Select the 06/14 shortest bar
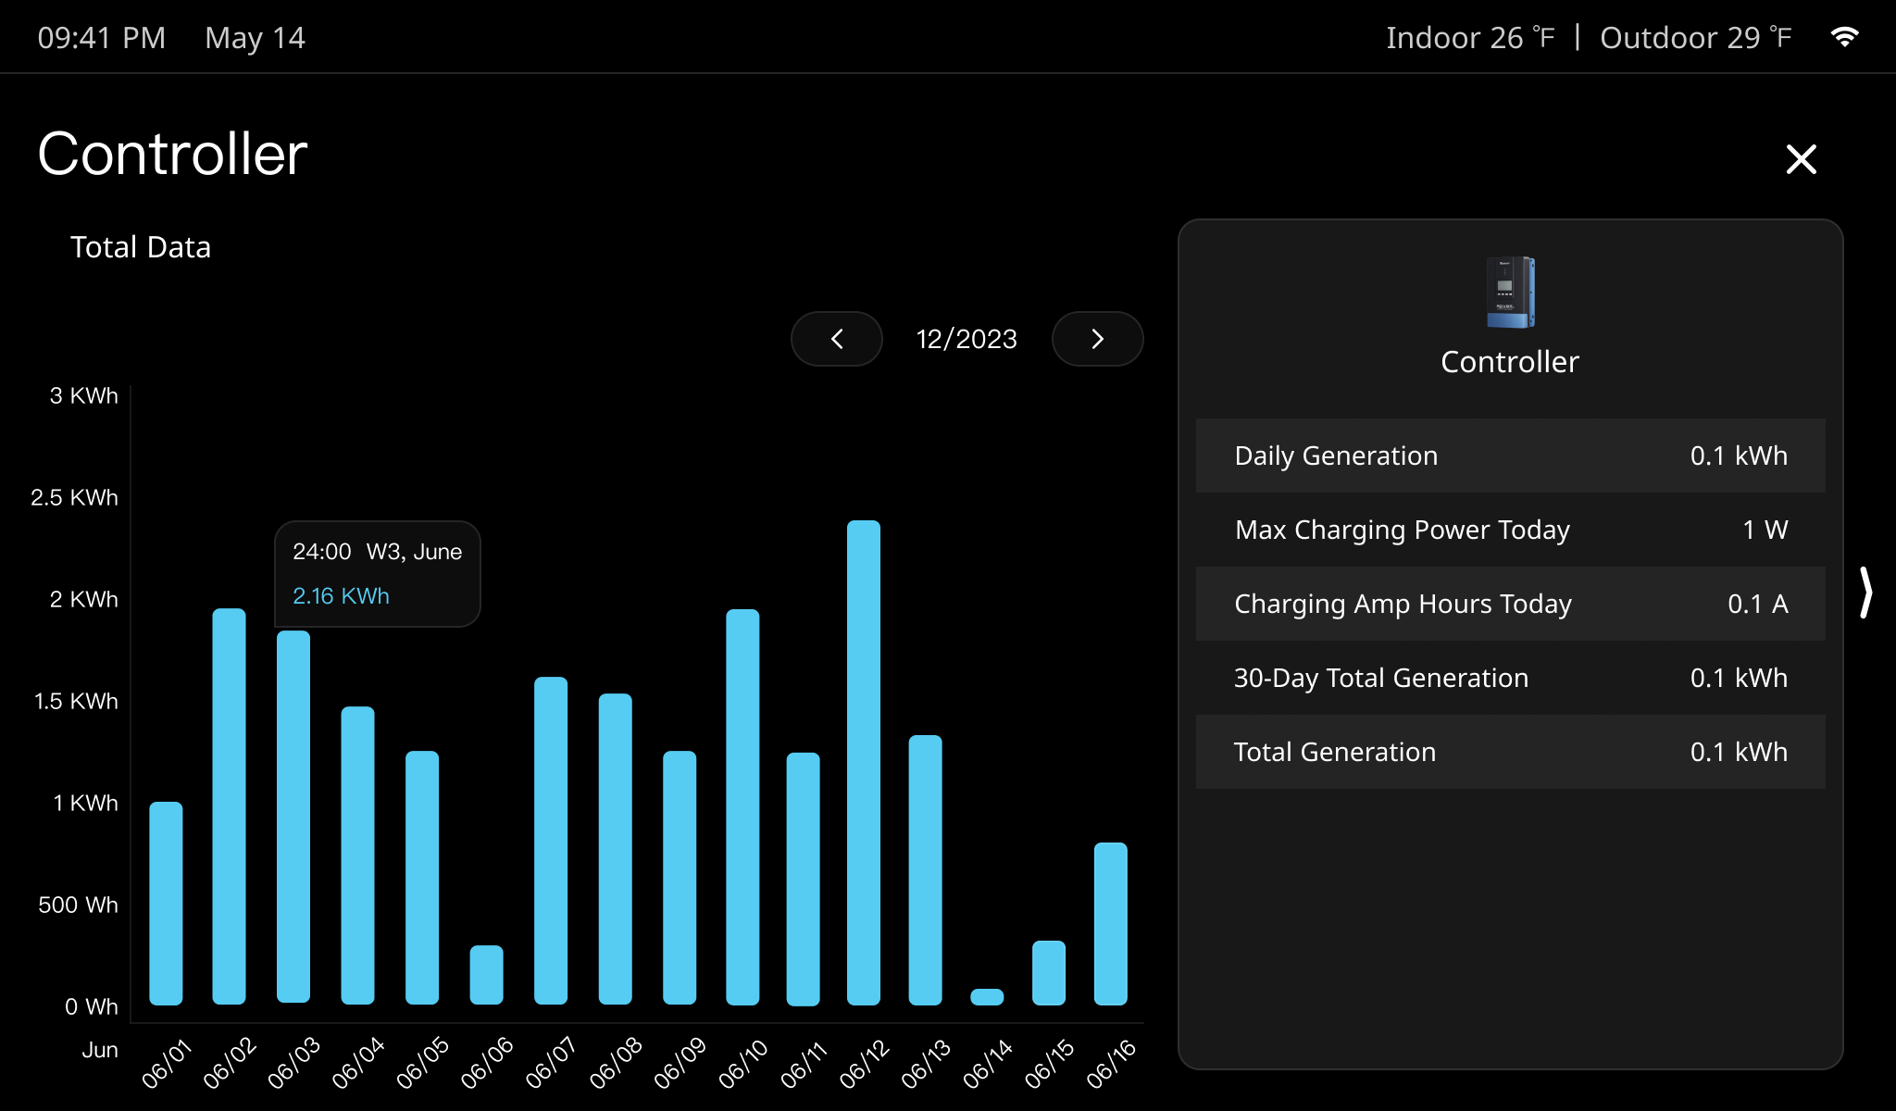The width and height of the screenshot is (1896, 1111). (x=987, y=997)
